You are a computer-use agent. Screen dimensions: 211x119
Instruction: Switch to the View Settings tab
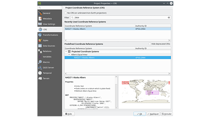(49, 24)
